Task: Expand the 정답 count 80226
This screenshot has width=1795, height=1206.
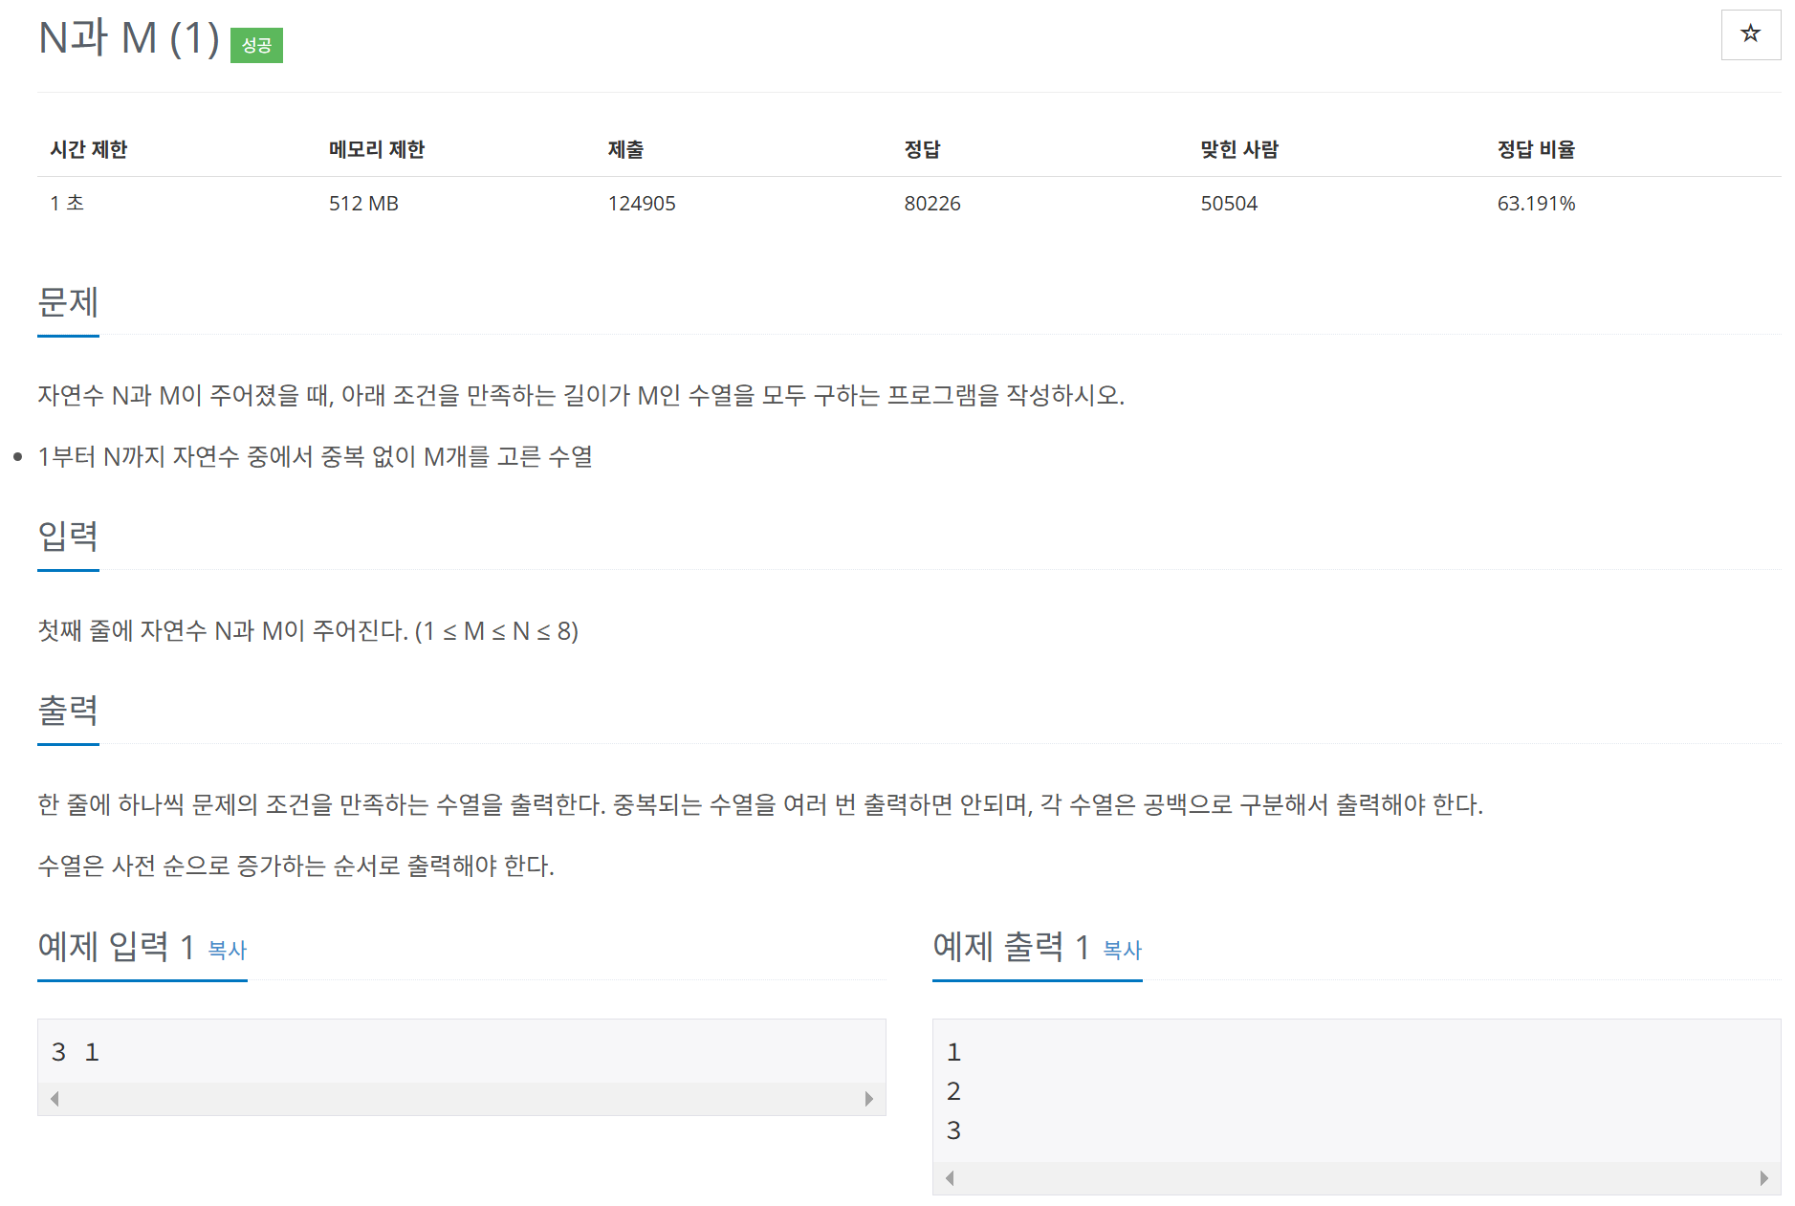Action: click(x=932, y=203)
